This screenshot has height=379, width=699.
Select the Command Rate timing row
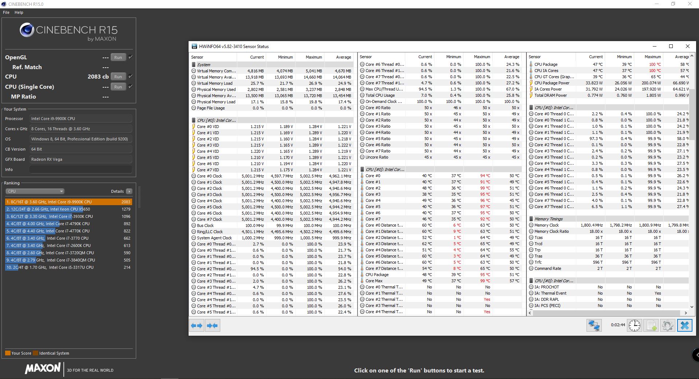(608, 268)
